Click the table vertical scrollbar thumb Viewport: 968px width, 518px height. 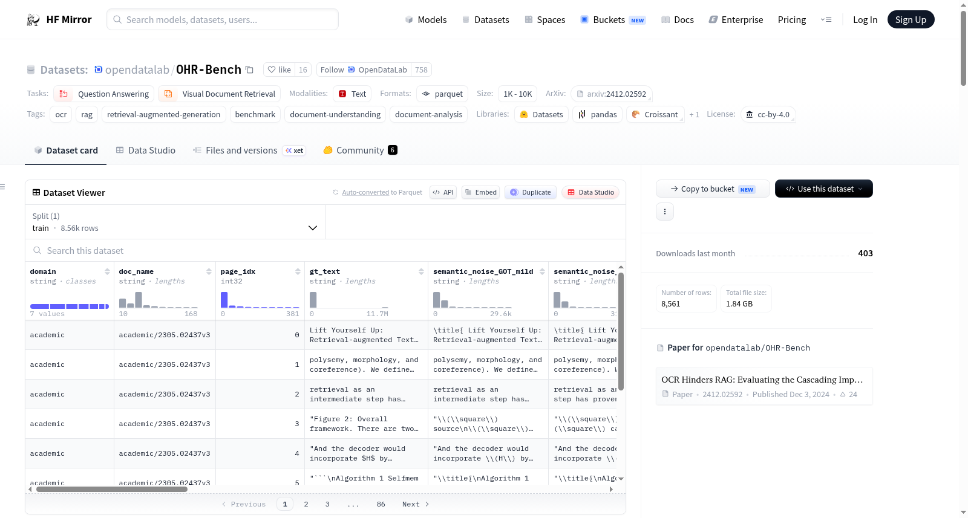621,331
